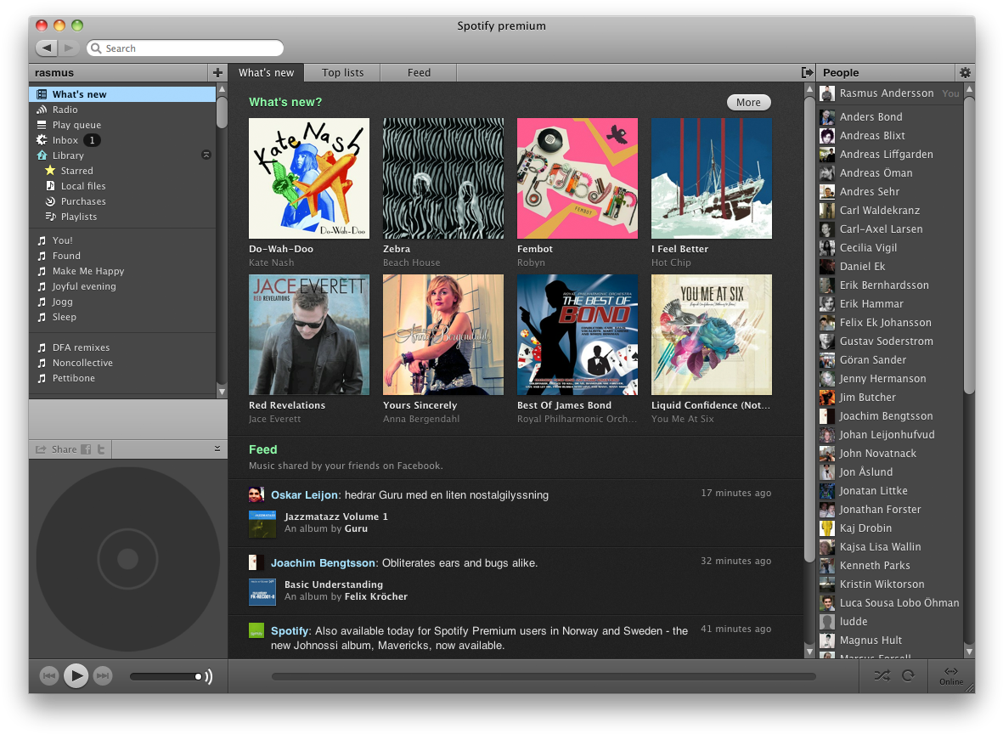The width and height of the screenshot is (1003, 734).
Task: Enable shuffle playback
Action: [882, 675]
